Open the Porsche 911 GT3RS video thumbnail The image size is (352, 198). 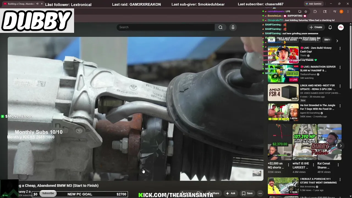point(283,186)
